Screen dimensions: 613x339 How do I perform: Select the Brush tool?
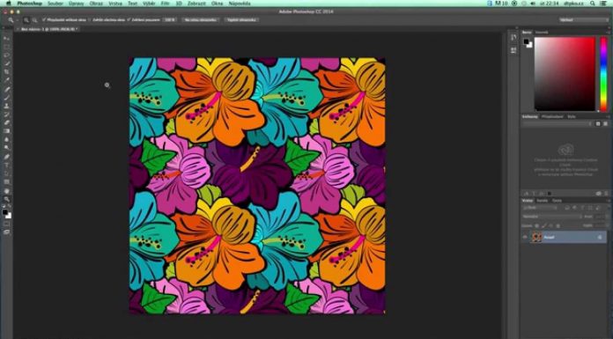(x=7, y=98)
